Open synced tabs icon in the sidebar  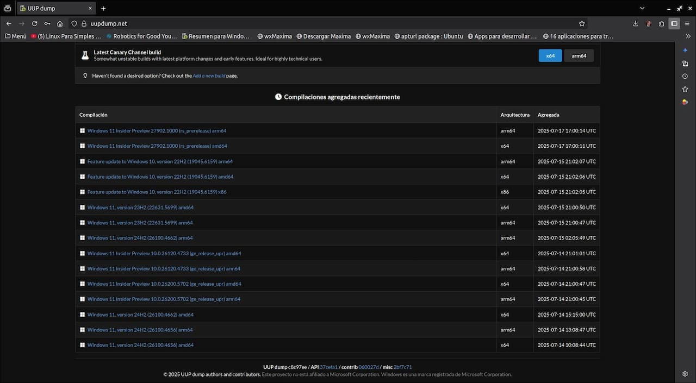tap(685, 63)
